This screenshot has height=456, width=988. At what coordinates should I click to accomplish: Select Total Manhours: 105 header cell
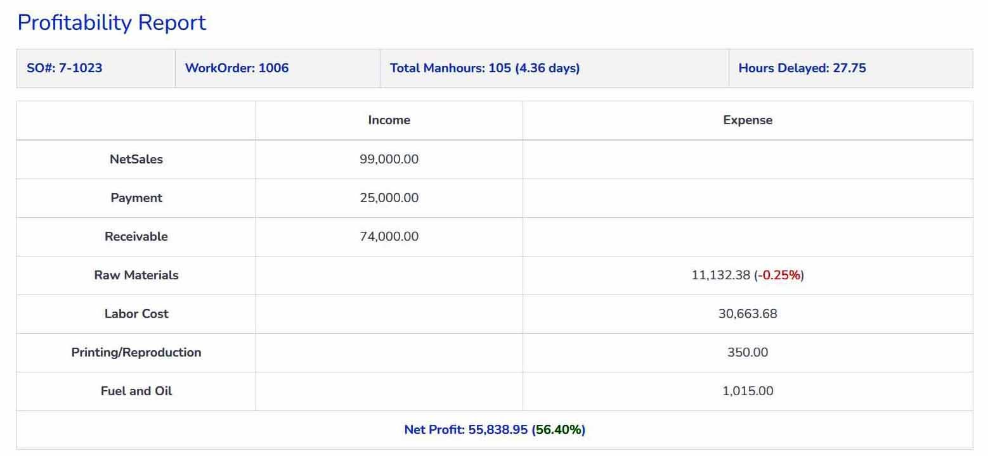click(484, 68)
